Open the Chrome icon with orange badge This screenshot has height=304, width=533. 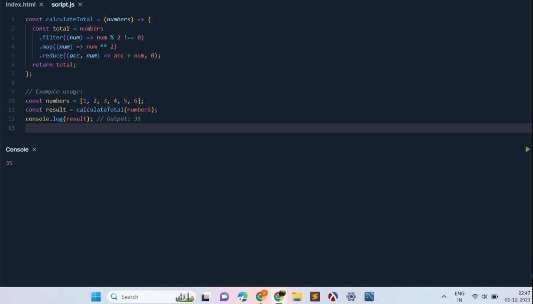pyautogui.click(x=261, y=296)
